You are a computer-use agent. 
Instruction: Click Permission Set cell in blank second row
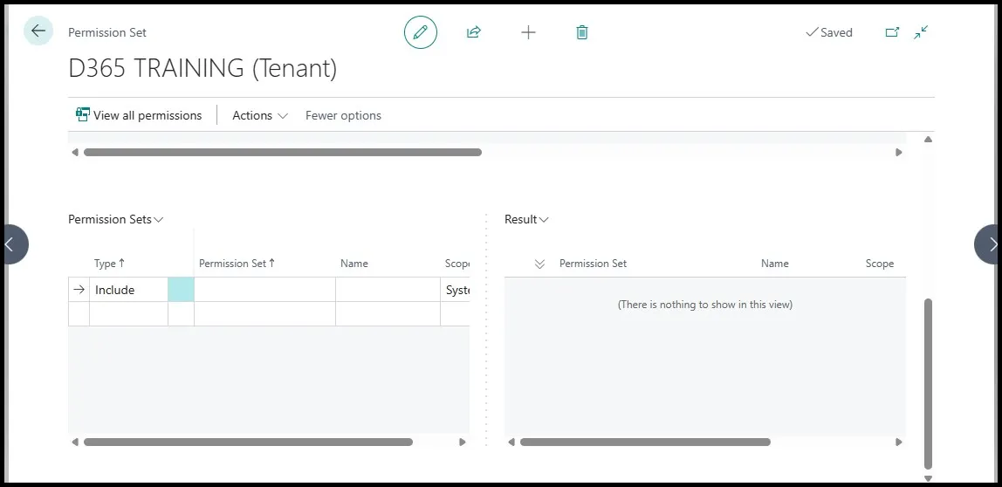tap(264, 314)
